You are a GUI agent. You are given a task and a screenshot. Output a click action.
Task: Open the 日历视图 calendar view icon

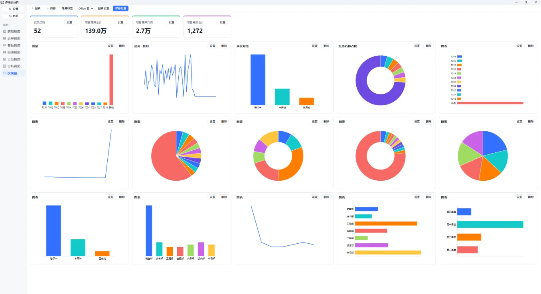4,59
